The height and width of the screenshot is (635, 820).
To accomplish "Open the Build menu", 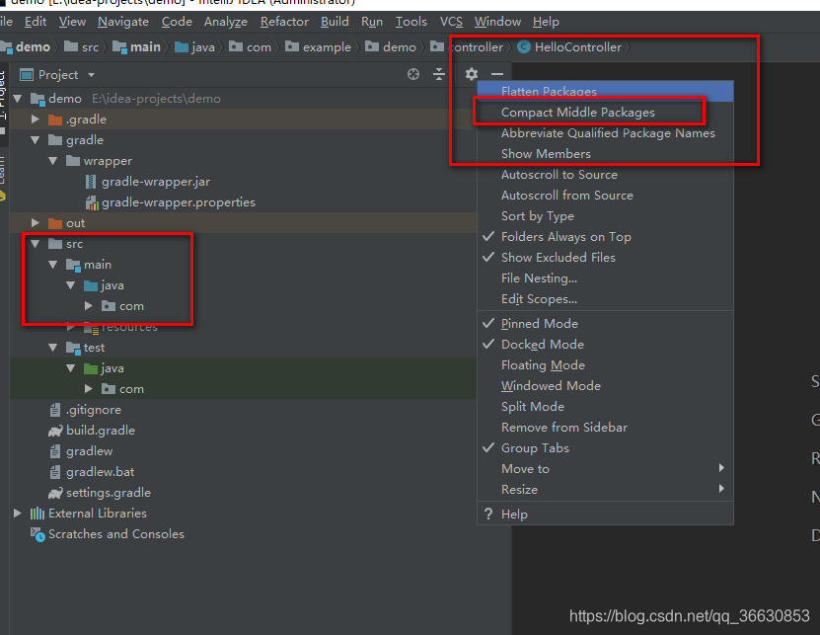I will 335,22.
